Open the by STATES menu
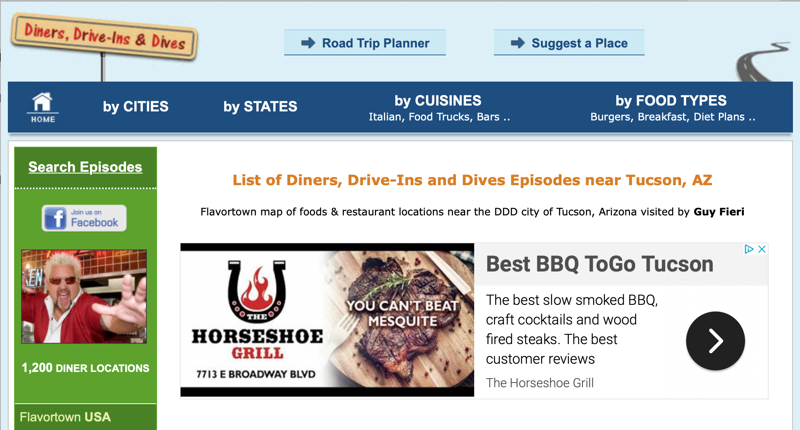 coord(260,107)
